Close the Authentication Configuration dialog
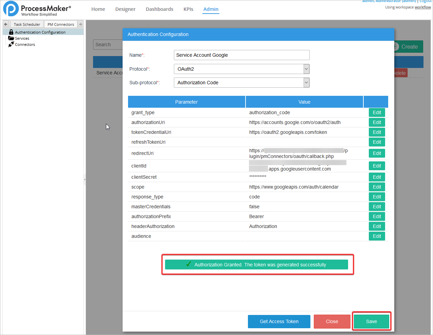 coord(332,321)
